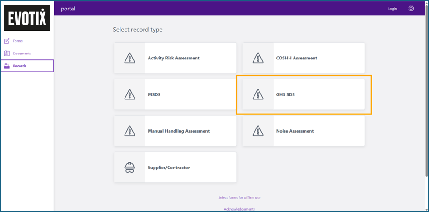Open Select forms for offline use link
This screenshot has height=212, width=429.
point(239,197)
